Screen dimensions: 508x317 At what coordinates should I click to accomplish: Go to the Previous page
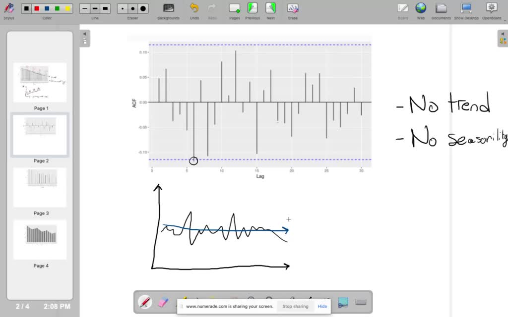coord(253,8)
